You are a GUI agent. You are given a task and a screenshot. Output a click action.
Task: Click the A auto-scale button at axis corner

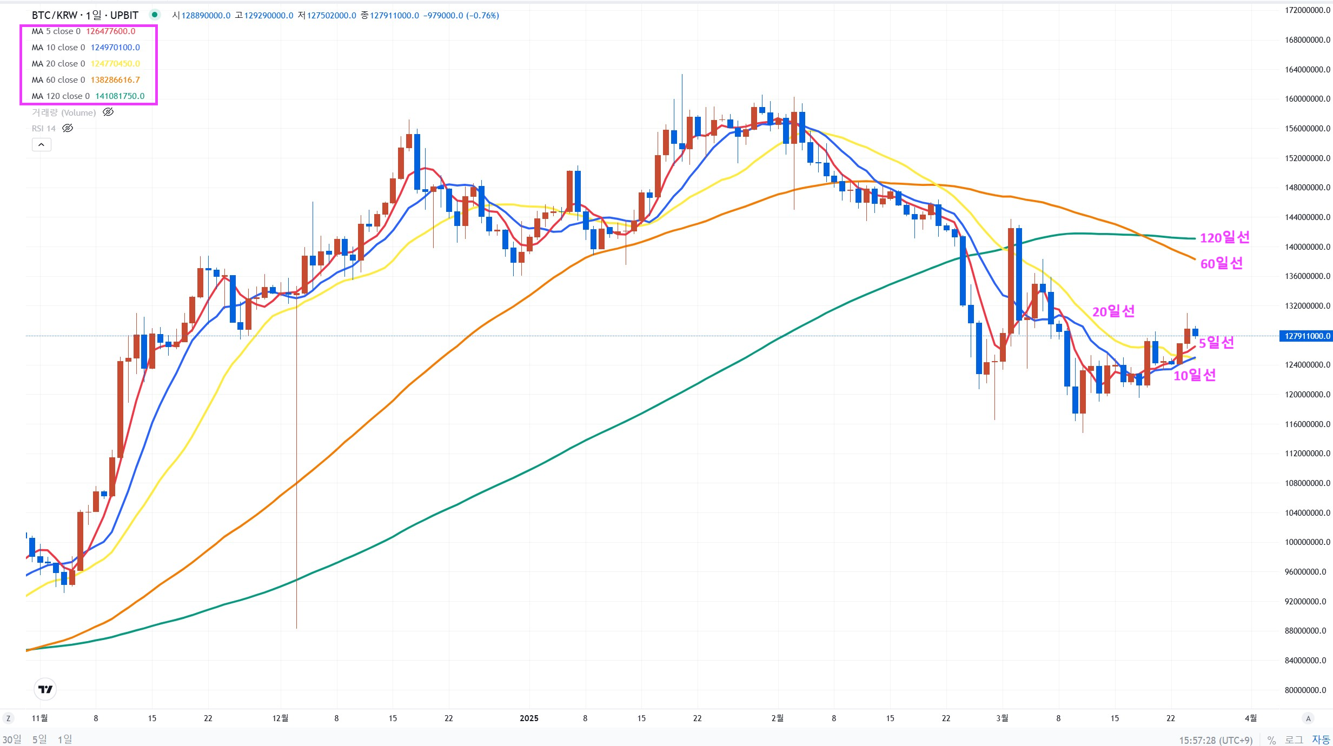1308,718
